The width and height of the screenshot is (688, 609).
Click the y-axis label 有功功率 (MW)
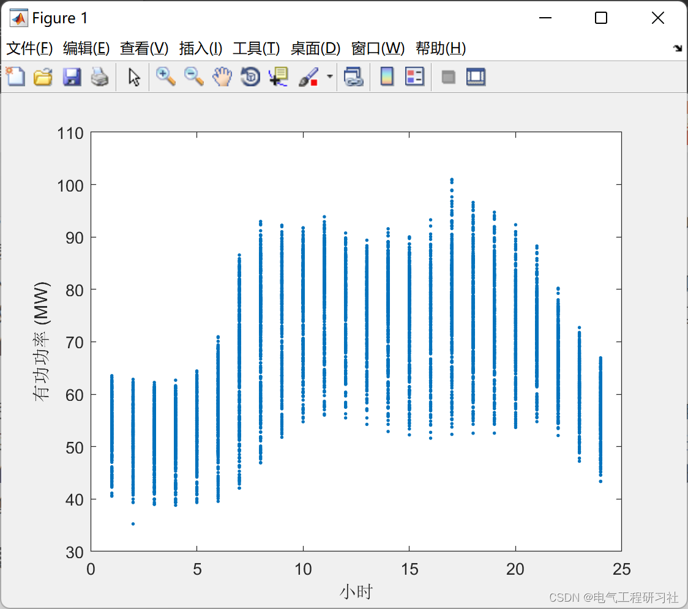click(x=42, y=342)
